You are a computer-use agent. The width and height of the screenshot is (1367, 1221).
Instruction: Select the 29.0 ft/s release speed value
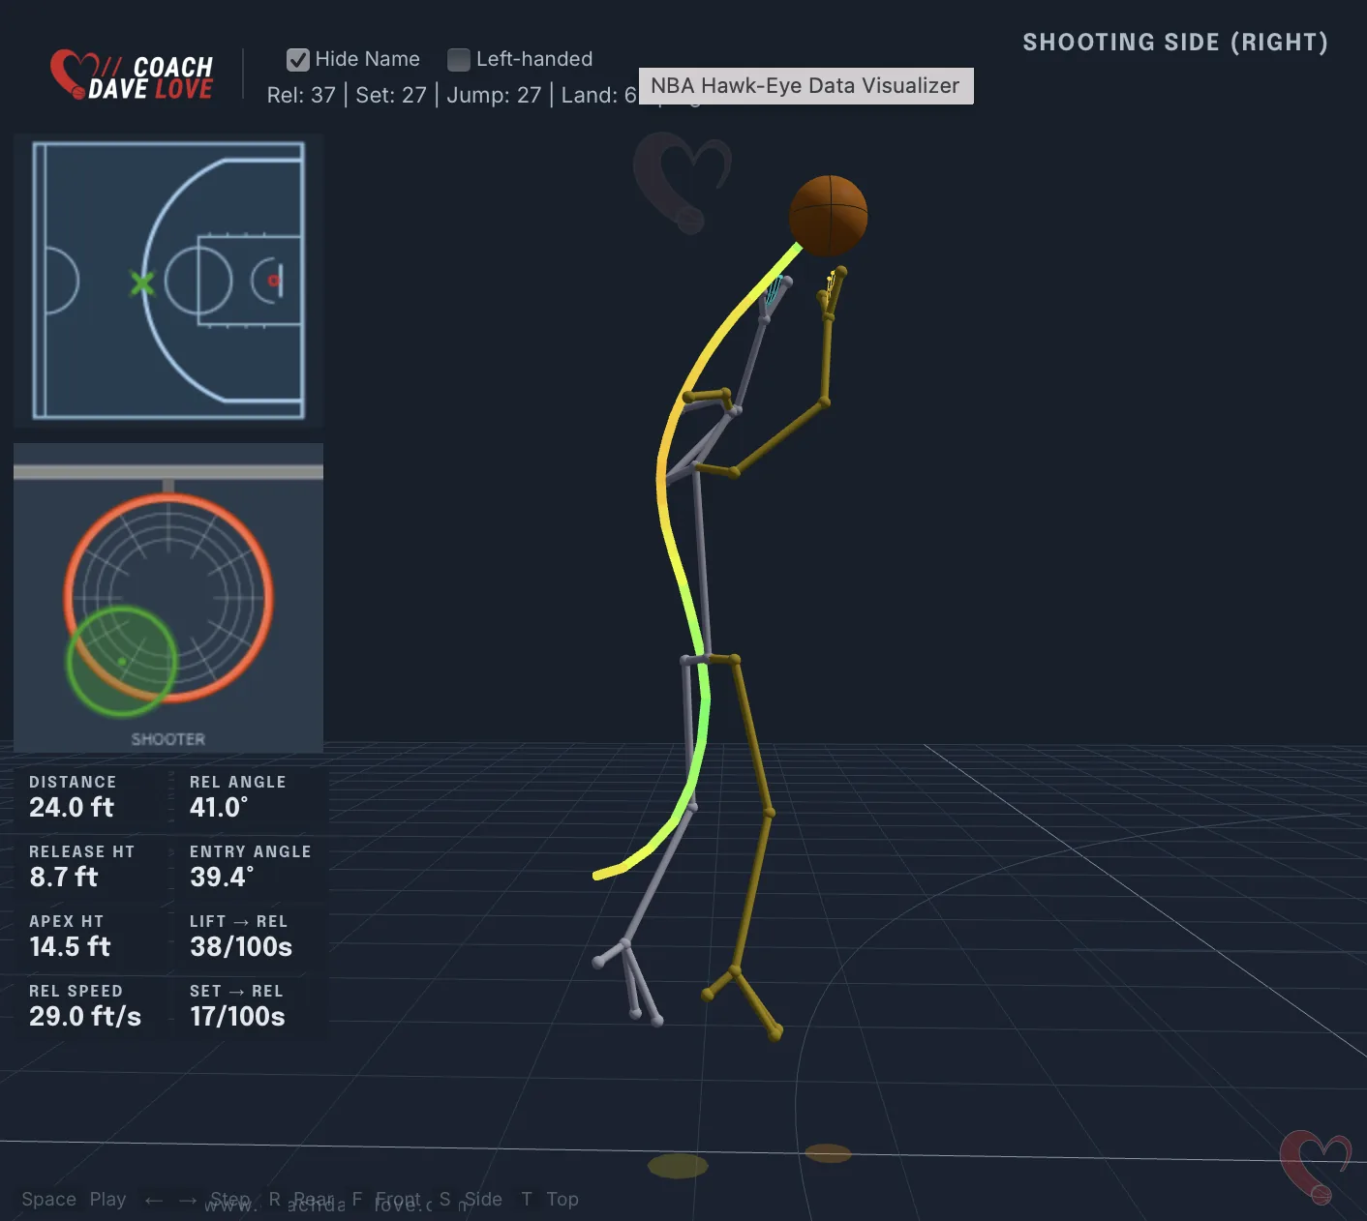(x=85, y=1016)
